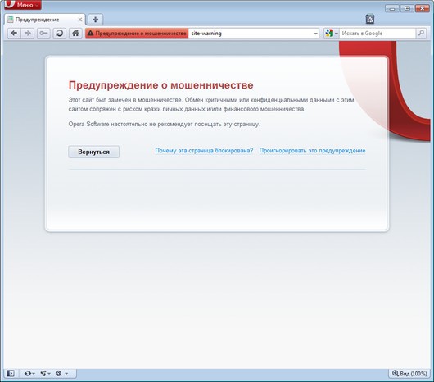
Task: Open link Почему эта страница блокирована?
Action: click(204, 151)
